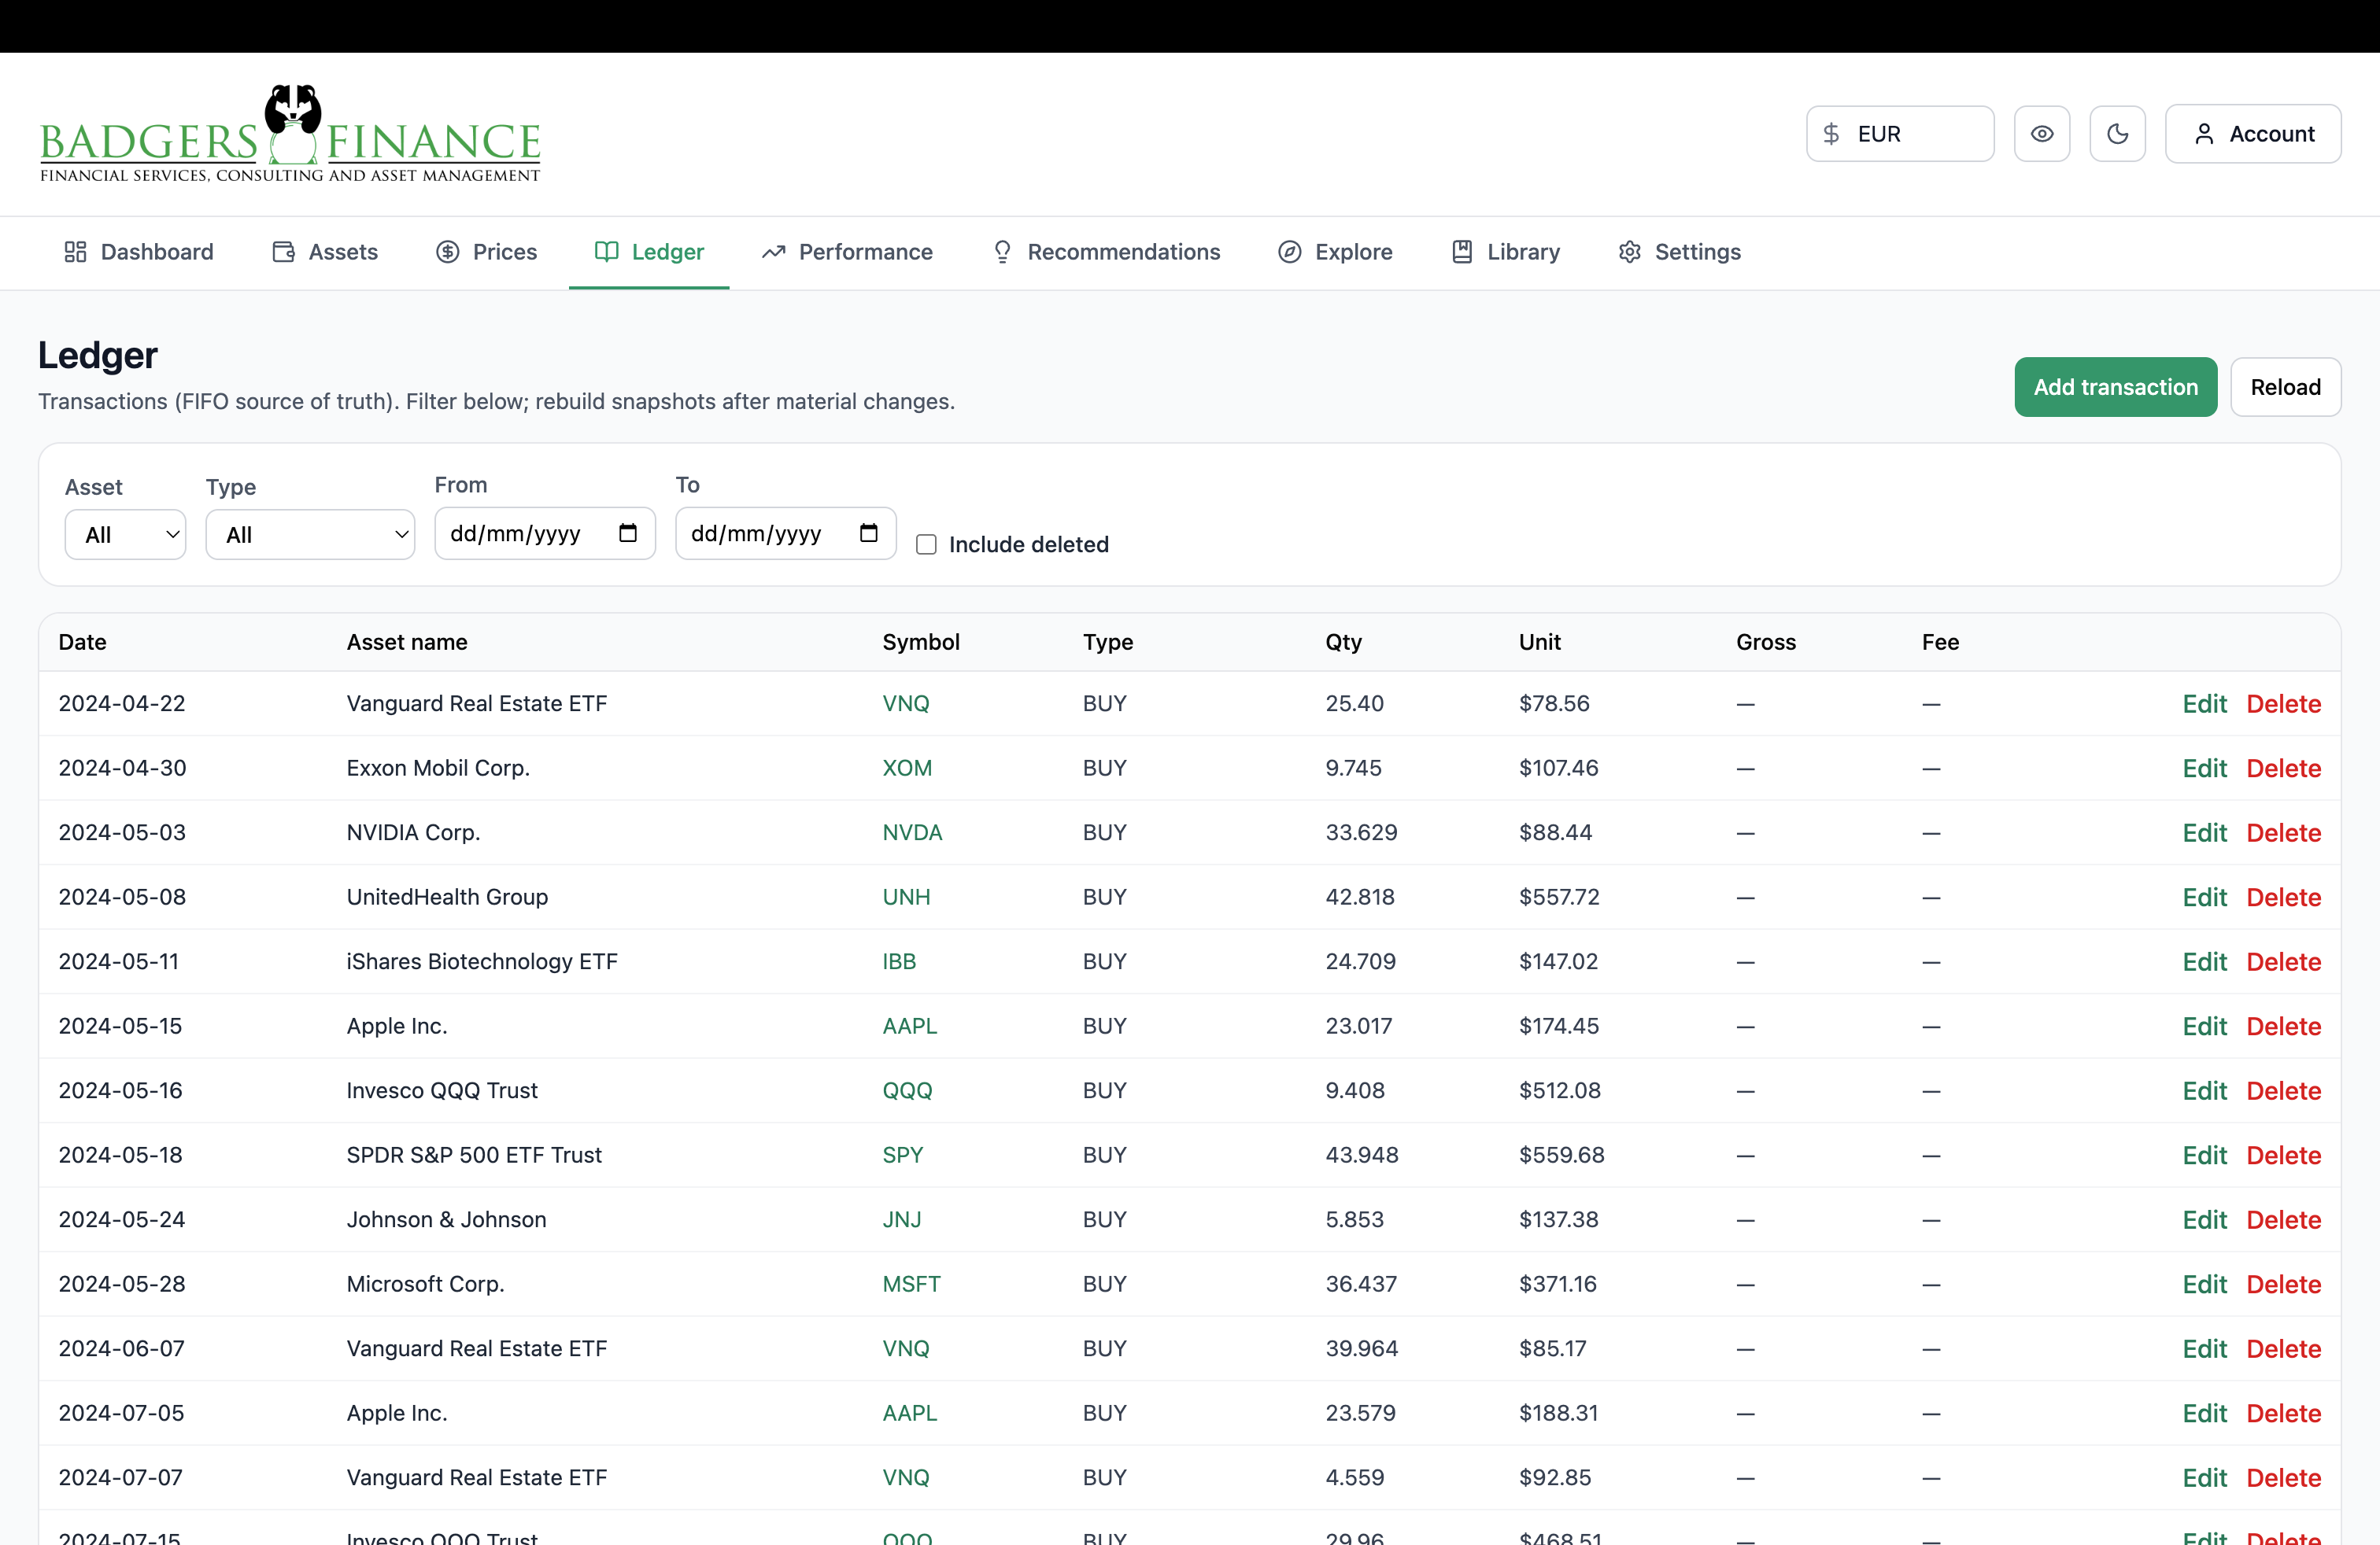Click the Date column header
Viewport: 2380px width, 1545px height.
click(x=82, y=642)
